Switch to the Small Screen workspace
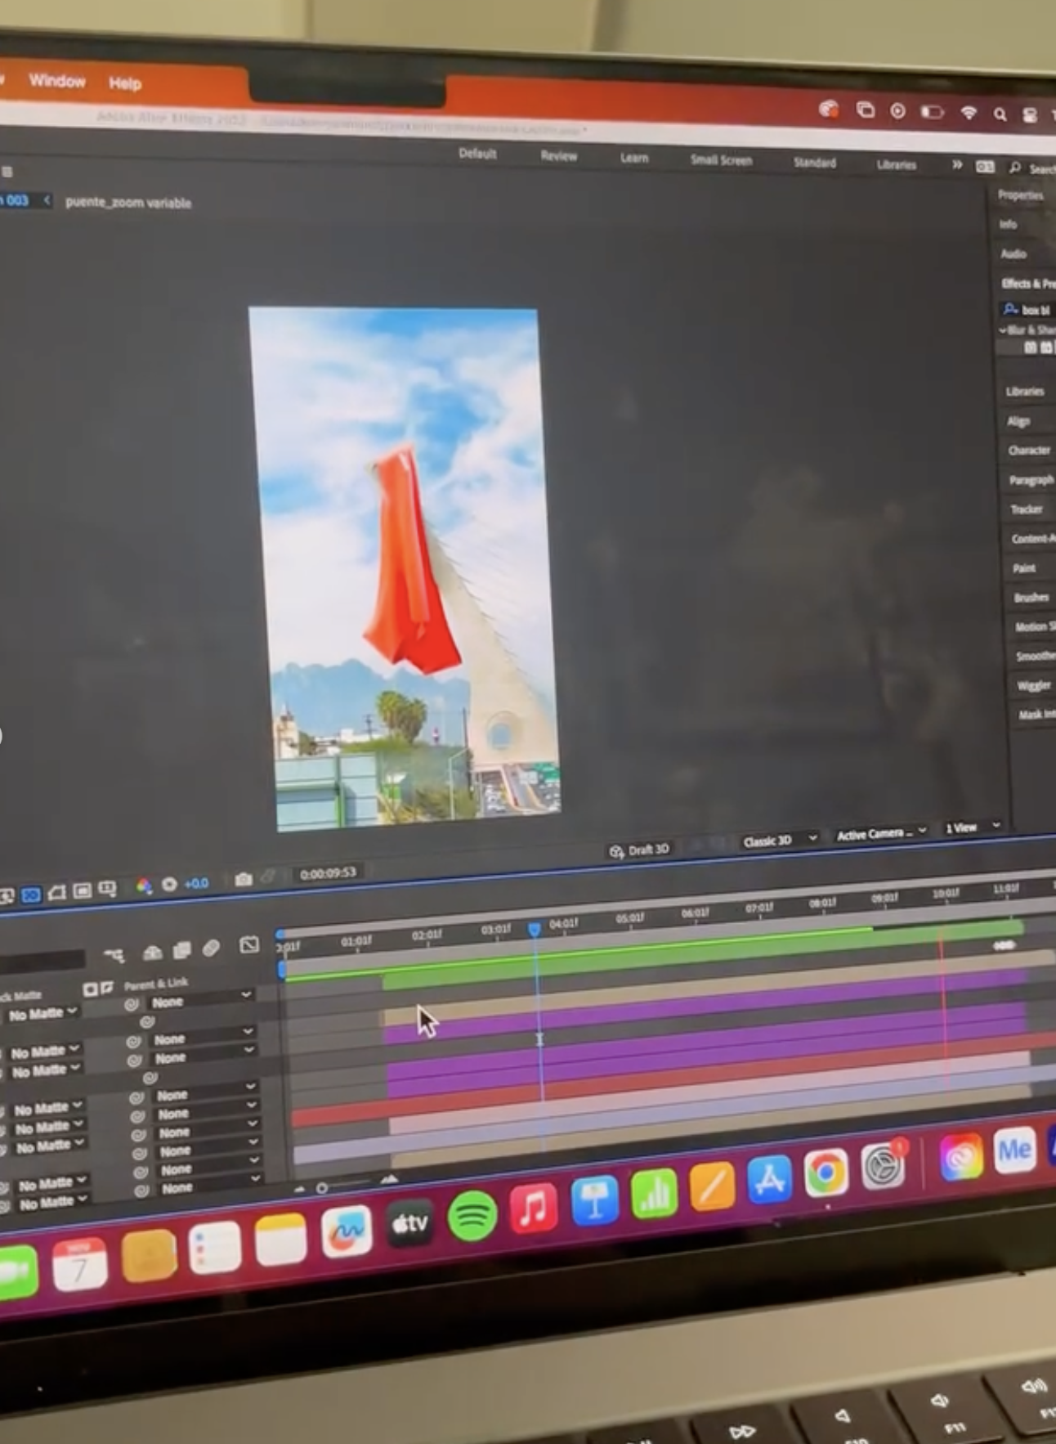1056x1444 pixels. [721, 160]
